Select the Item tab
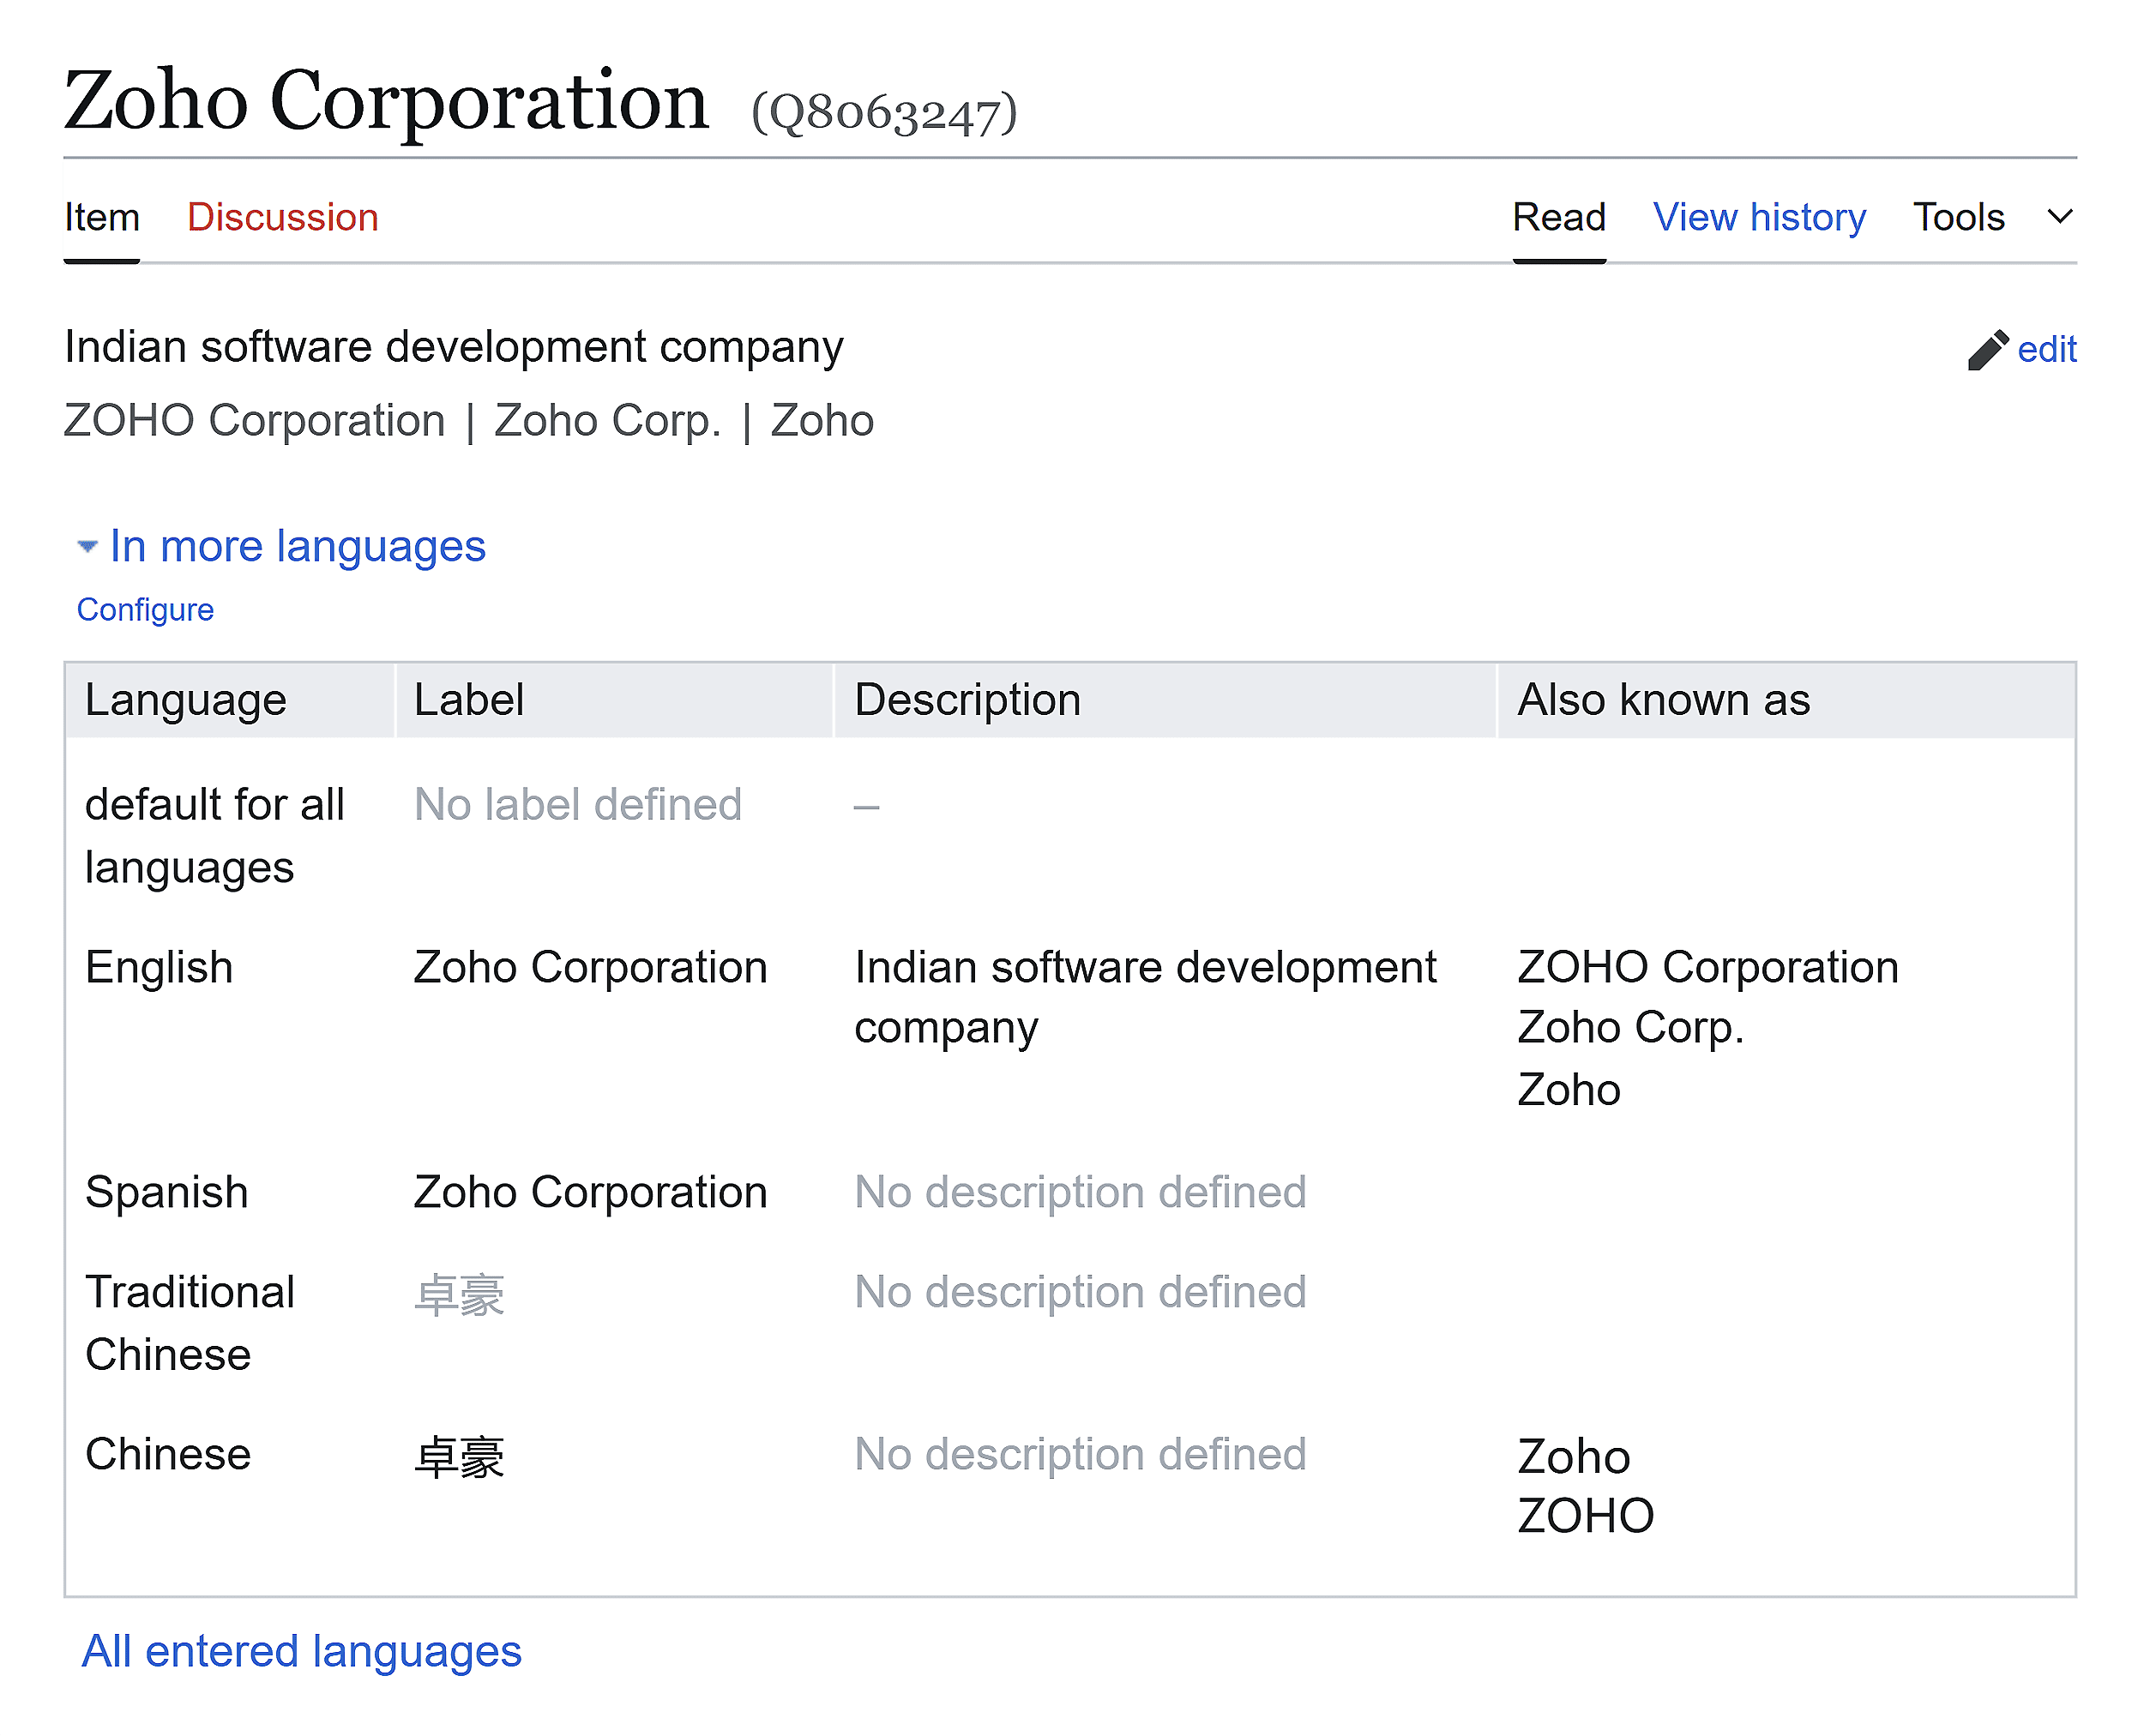 [102, 217]
